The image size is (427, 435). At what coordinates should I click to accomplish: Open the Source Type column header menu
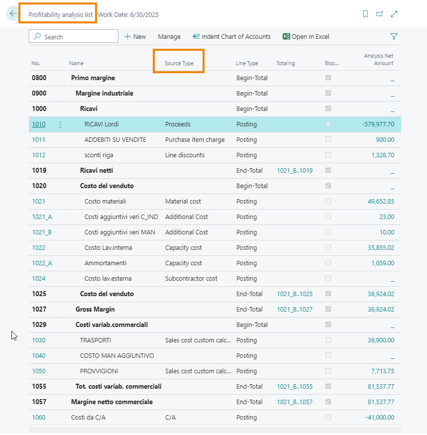point(179,63)
